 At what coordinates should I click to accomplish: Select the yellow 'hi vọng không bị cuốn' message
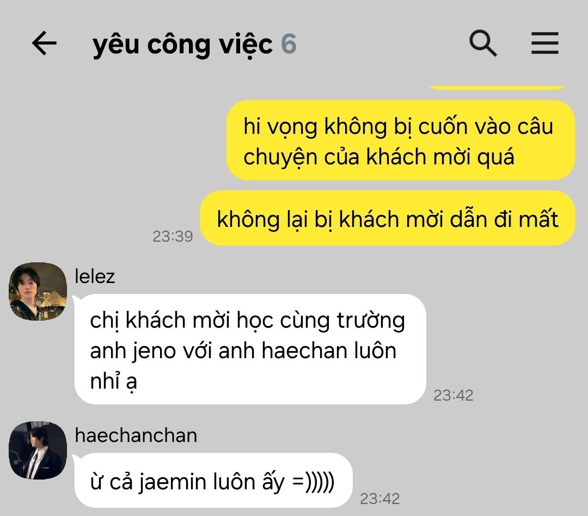tap(401, 140)
